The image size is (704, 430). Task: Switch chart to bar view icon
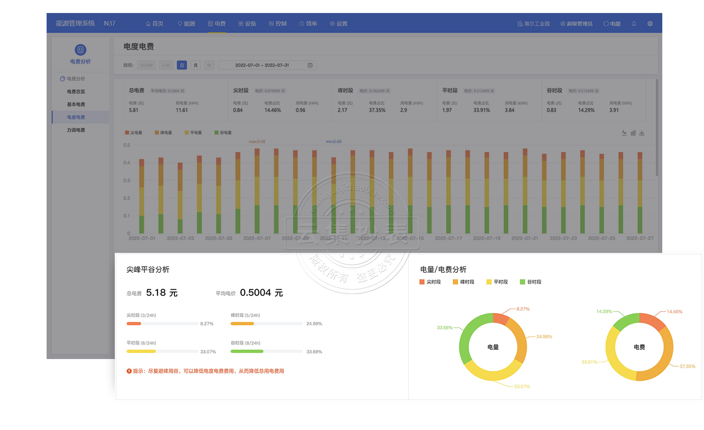point(633,133)
